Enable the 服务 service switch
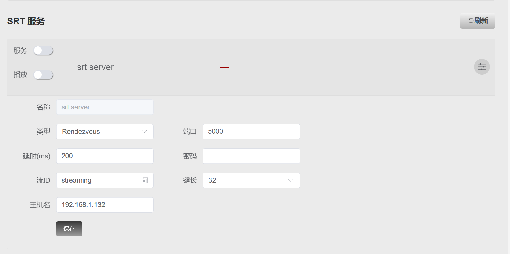 43,50
